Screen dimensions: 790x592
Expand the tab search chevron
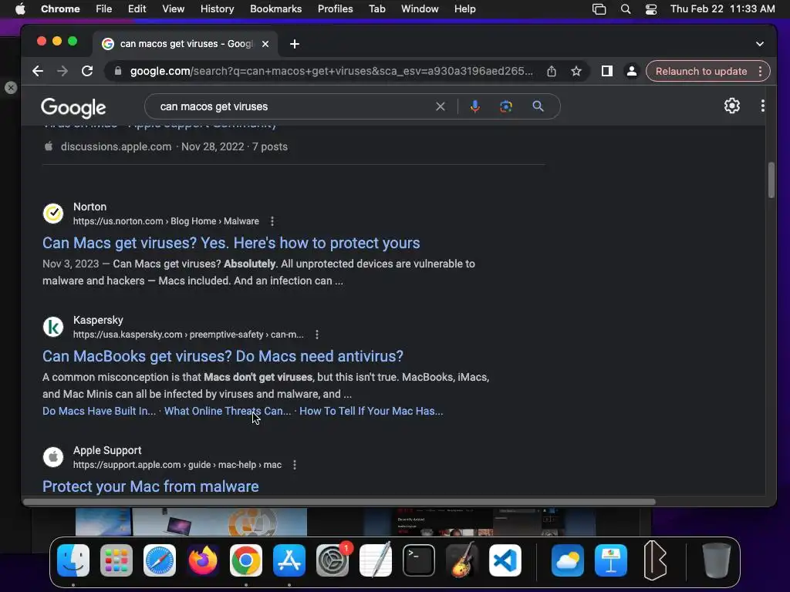coord(760,44)
